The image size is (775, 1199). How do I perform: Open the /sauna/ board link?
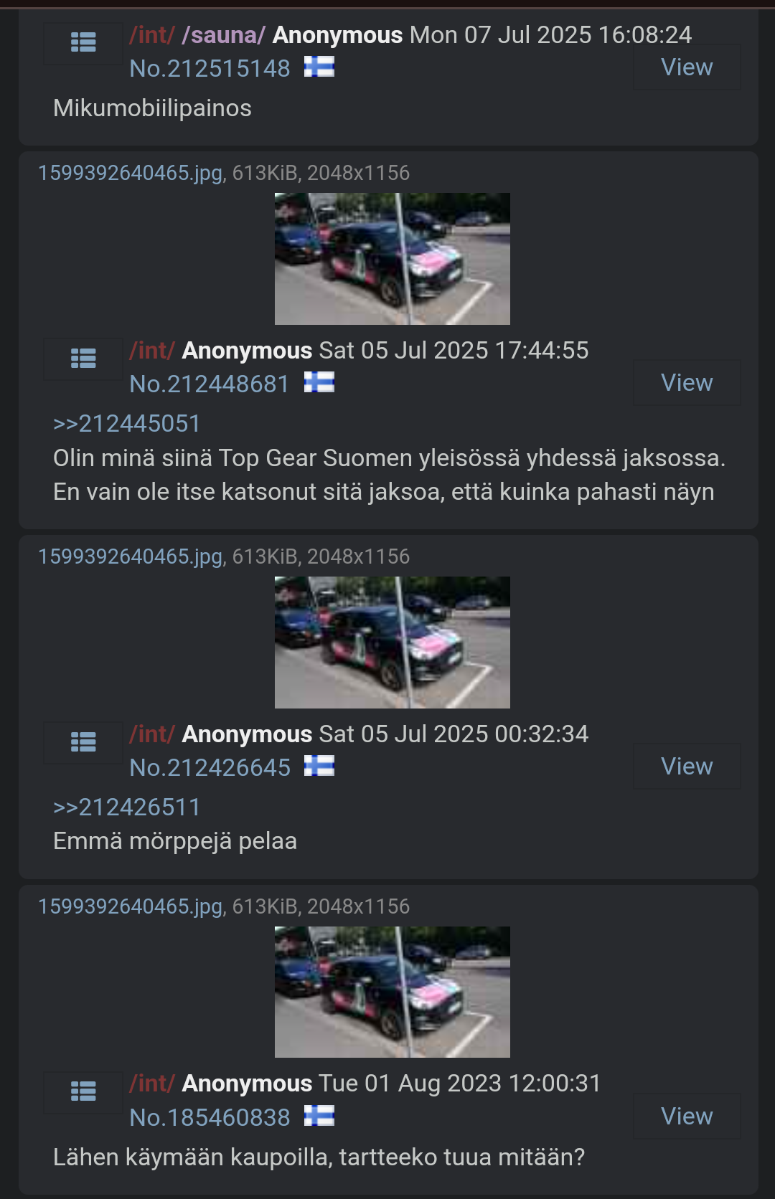224,34
